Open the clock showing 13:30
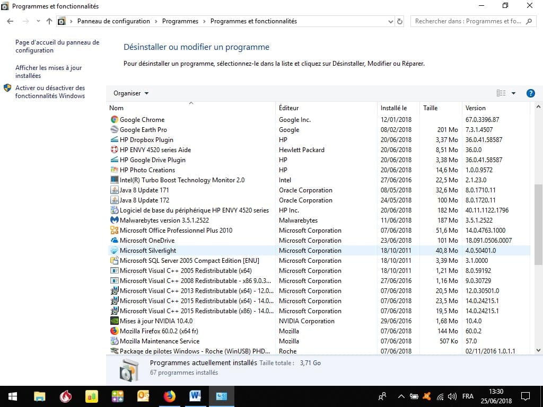Viewport: 543px width, 407px height. pos(496,396)
